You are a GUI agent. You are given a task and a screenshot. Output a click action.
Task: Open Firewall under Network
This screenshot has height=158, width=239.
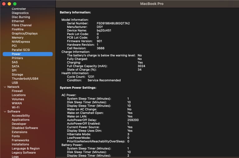(x=17, y=91)
